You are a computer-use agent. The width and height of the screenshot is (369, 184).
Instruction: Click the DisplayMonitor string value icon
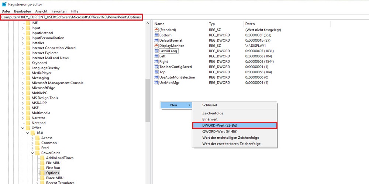[156, 46]
